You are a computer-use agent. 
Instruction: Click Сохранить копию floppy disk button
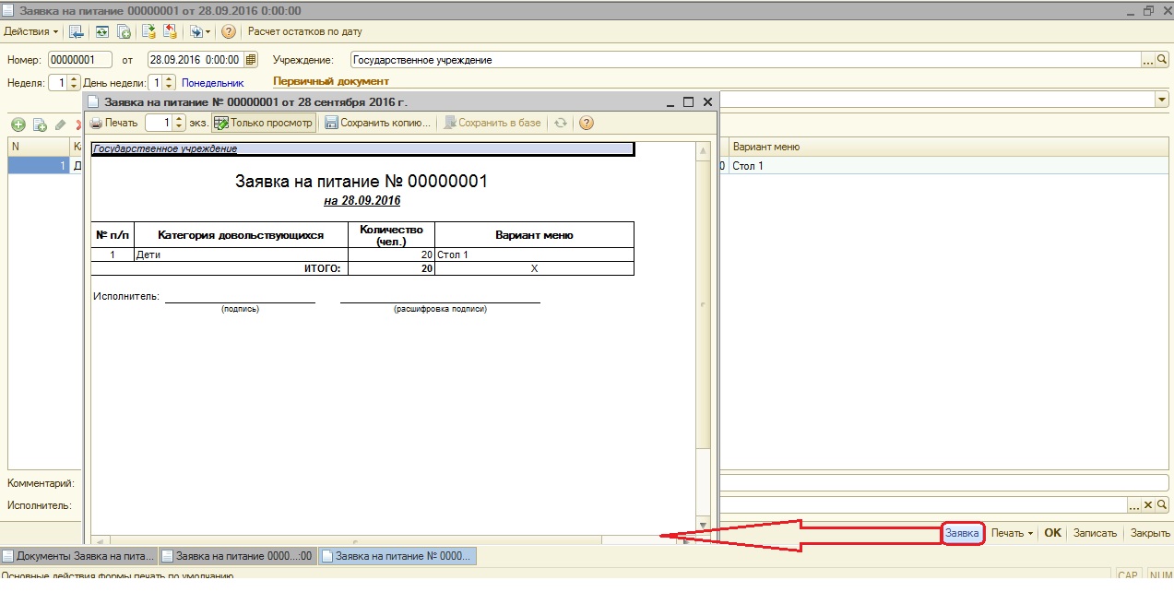[378, 123]
